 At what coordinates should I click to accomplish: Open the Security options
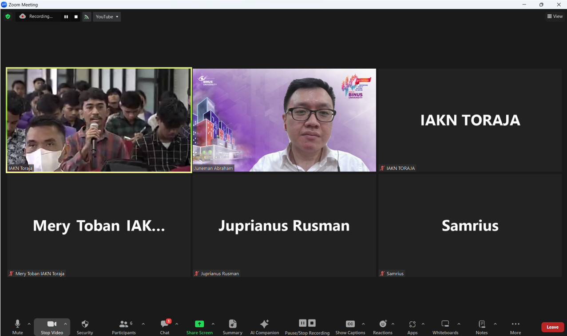pos(85,327)
